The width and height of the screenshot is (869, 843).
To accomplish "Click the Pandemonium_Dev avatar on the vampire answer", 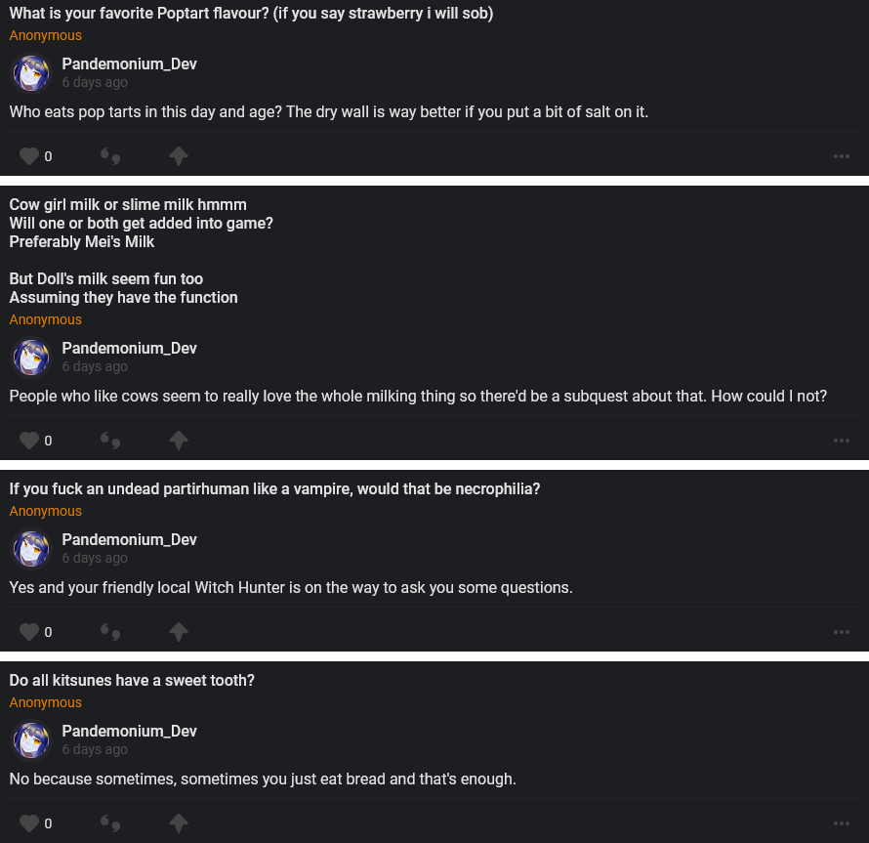I will tap(31, 549).
